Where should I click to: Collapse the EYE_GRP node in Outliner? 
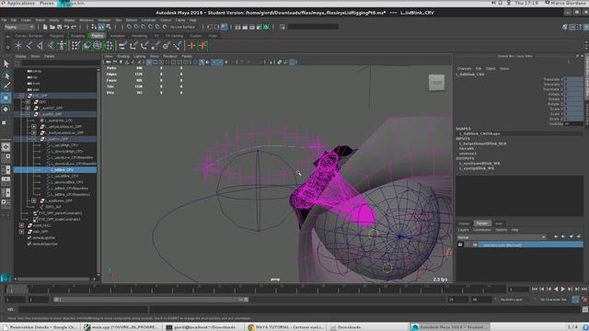pyautogui.click(x=21, y=96)
